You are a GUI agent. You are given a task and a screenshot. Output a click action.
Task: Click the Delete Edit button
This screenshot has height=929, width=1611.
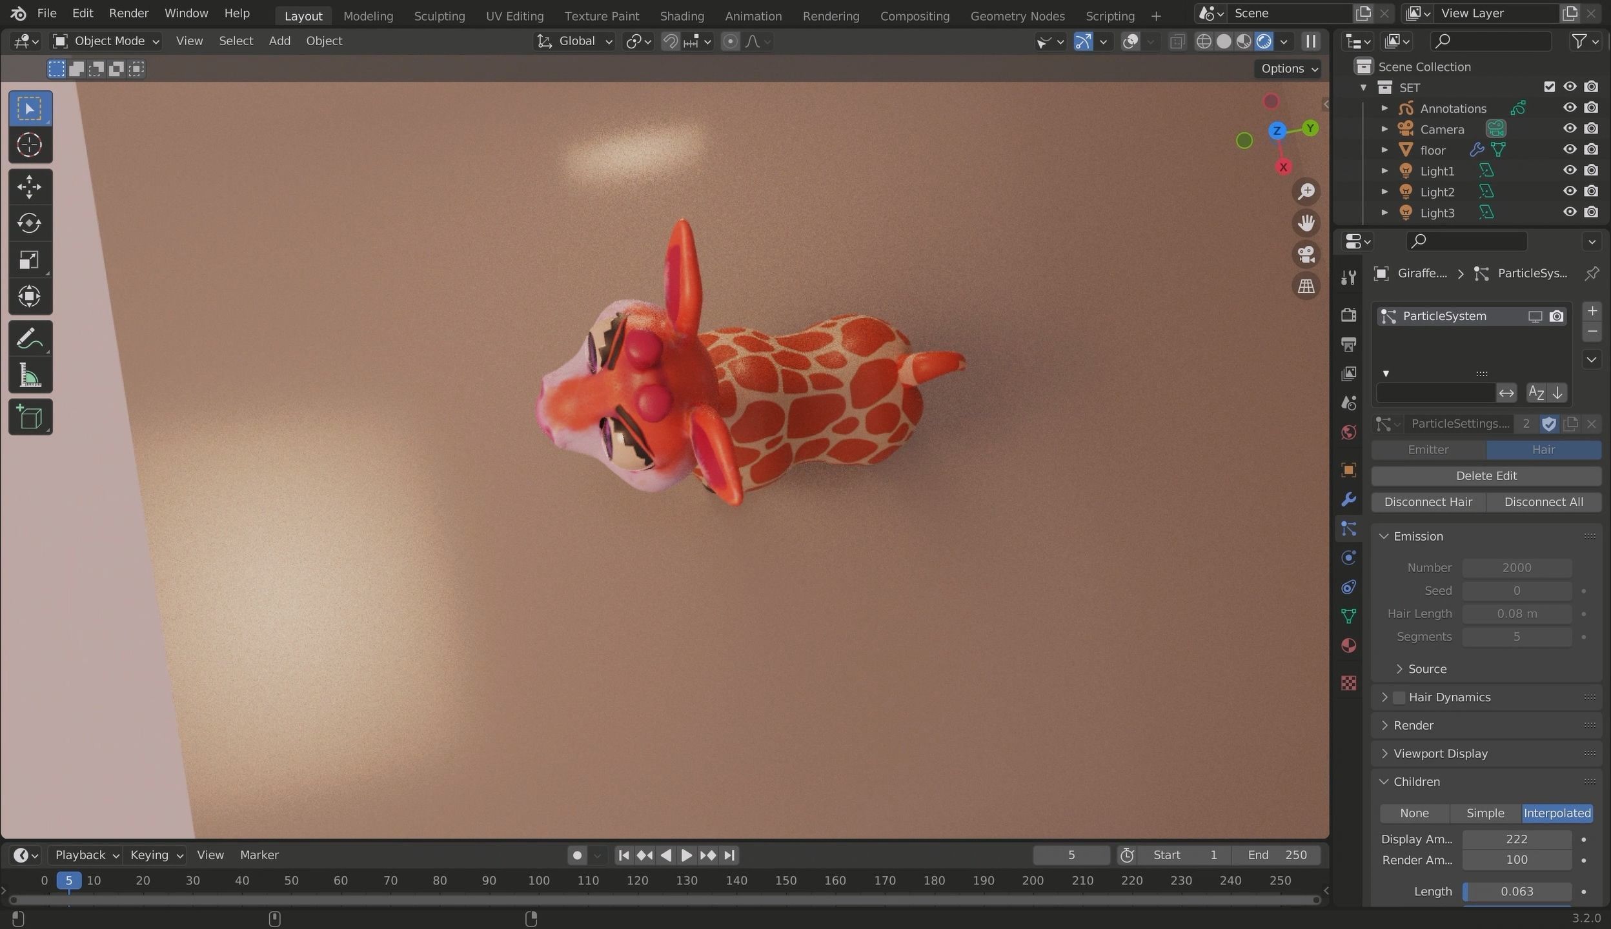point(1486,476)
